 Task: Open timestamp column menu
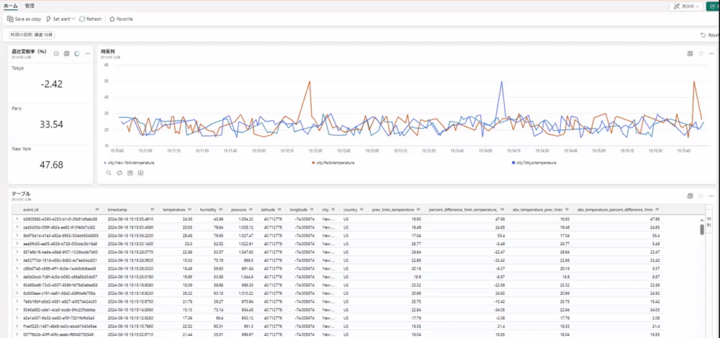tap(153, 209)
